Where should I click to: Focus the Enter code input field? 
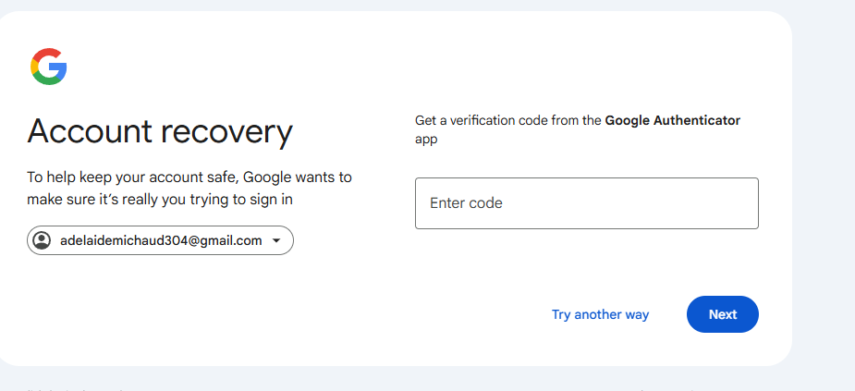pos(586,203)
